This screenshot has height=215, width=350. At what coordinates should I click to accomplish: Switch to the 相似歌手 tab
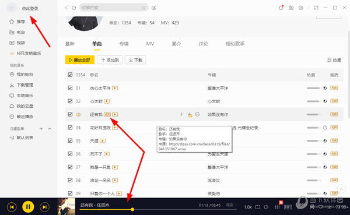point(235,44)
